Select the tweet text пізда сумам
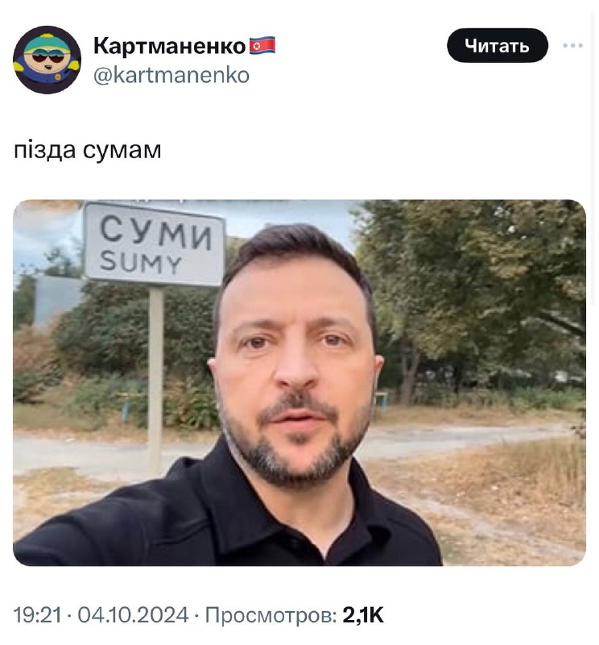 [88, 150]
